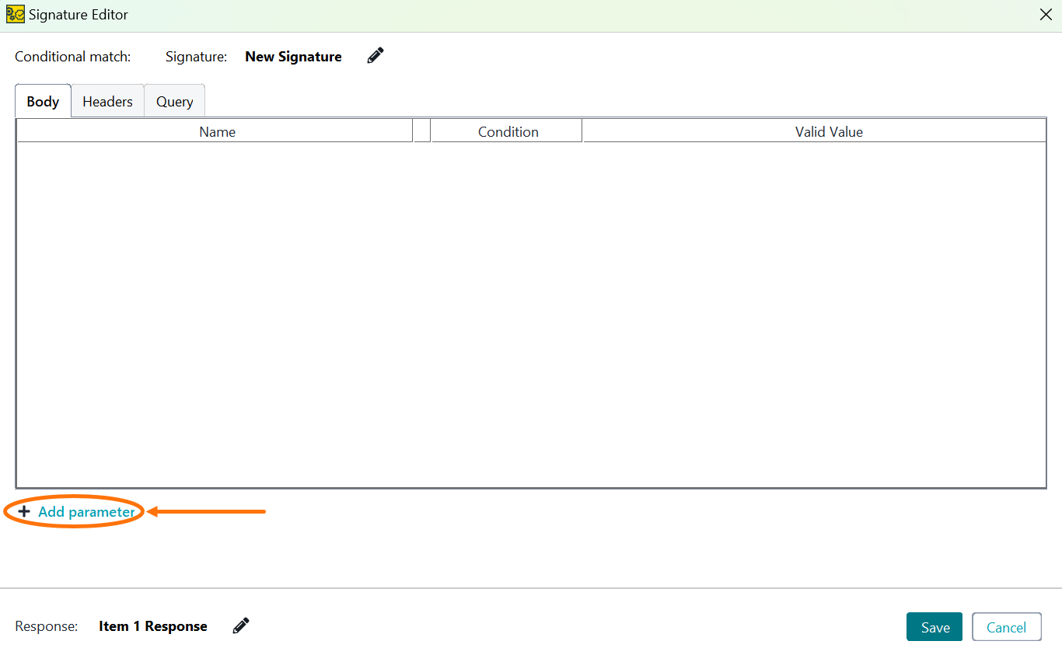Click the Condition column header
Screen dimensions: 1062x662
(508, 131)
